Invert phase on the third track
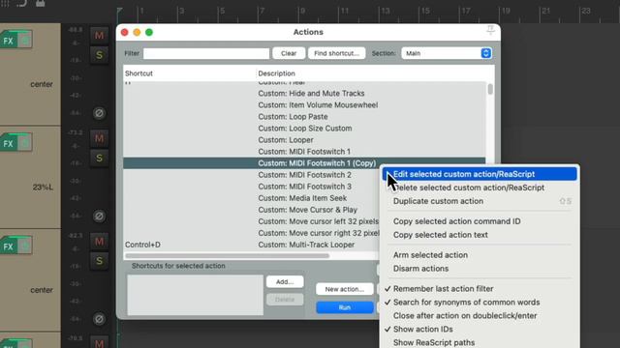This screenshot has width=620, height=348. point(99,319)
